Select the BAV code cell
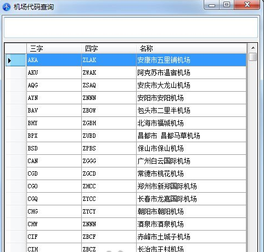Screen dimensions: 264x252 click(54, 110)
